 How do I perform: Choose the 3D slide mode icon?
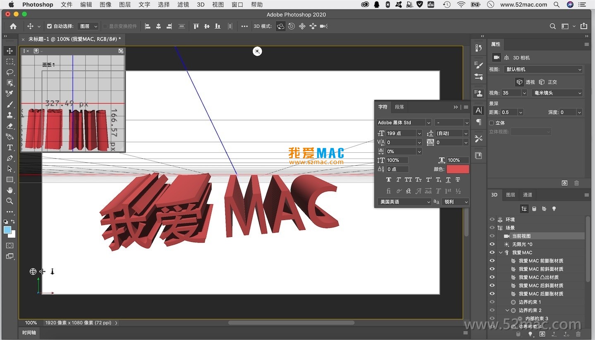[x=313, y=26]
